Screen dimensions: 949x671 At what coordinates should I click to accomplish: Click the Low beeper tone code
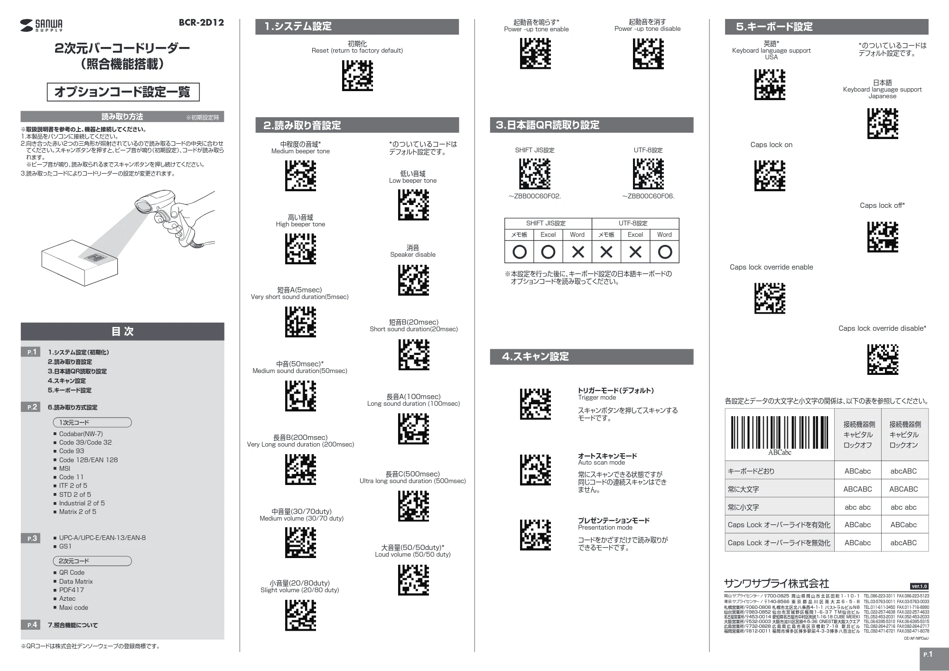click(x=413, y=205)
